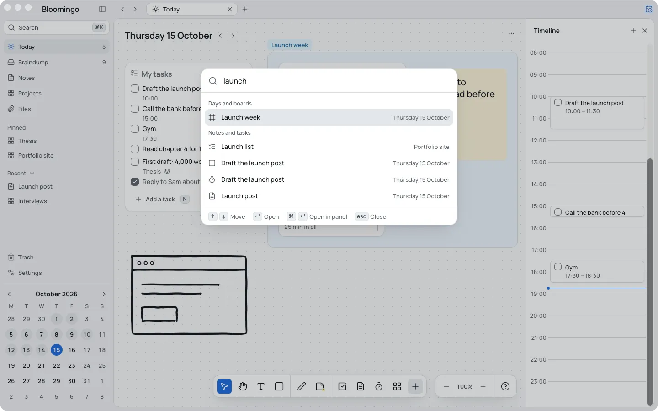The height and width of the screenshot is (411, 658).
Task: Pick the rectangle shape tool
Action: 279,386
